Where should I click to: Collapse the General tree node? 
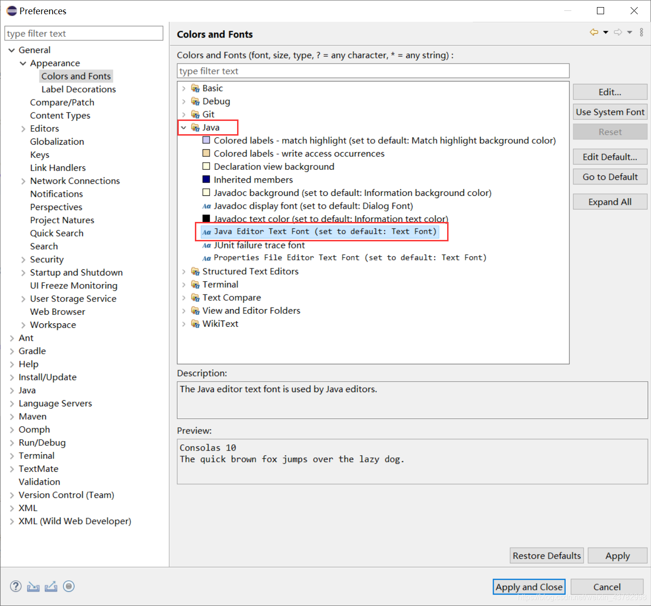pyautogui.click(x=11, y=50)
